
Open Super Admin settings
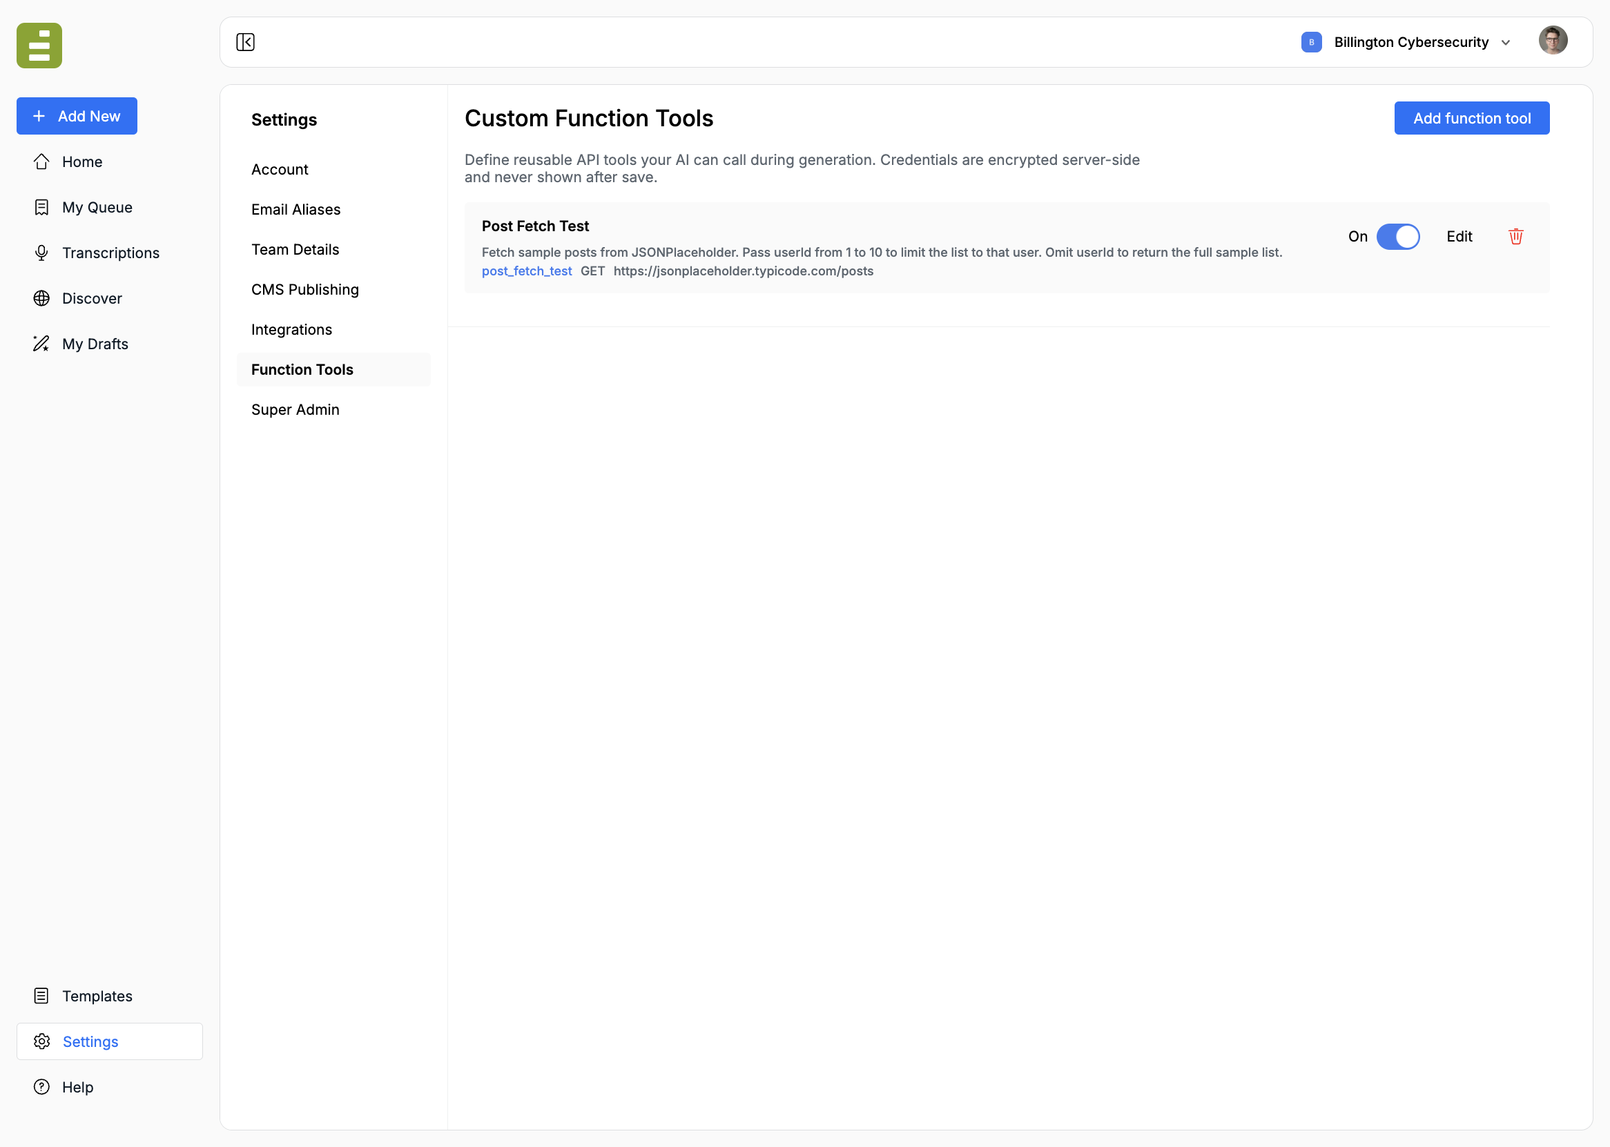pos(333,410)
